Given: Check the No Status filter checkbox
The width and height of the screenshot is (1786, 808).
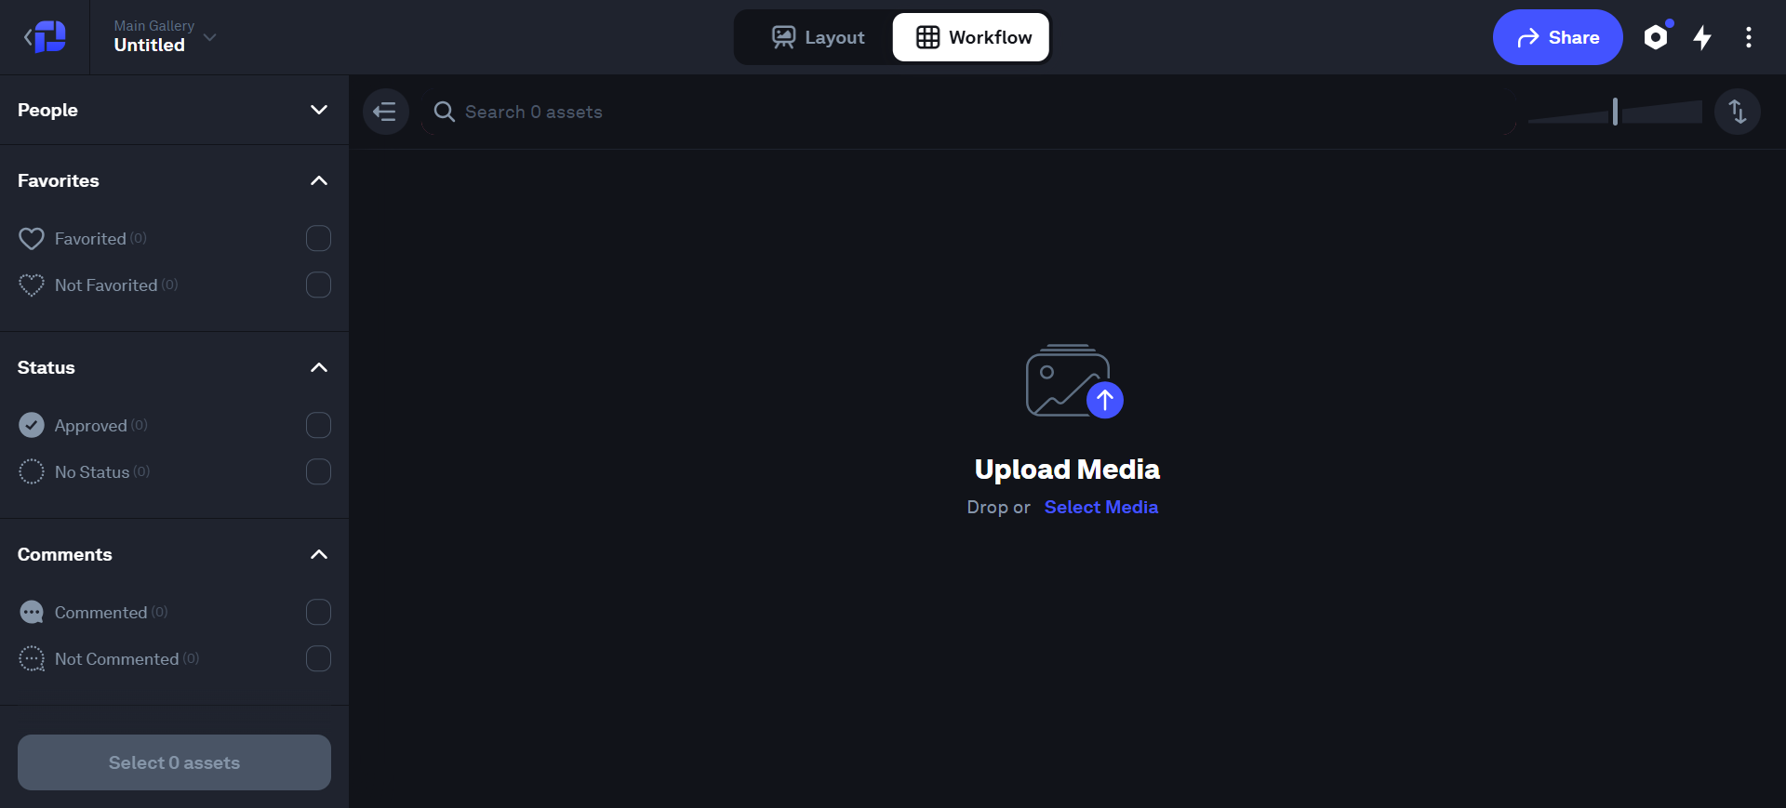Looking at the screenshot, I should pyautogui.click(x=318, y=471).
